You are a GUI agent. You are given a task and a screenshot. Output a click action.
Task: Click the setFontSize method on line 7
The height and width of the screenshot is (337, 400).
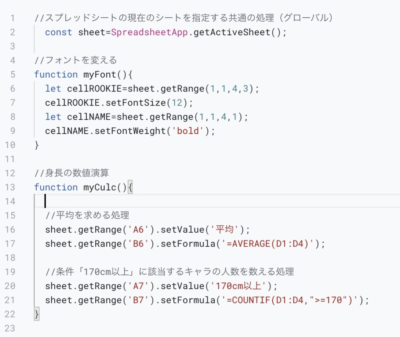tap(136, 103)
